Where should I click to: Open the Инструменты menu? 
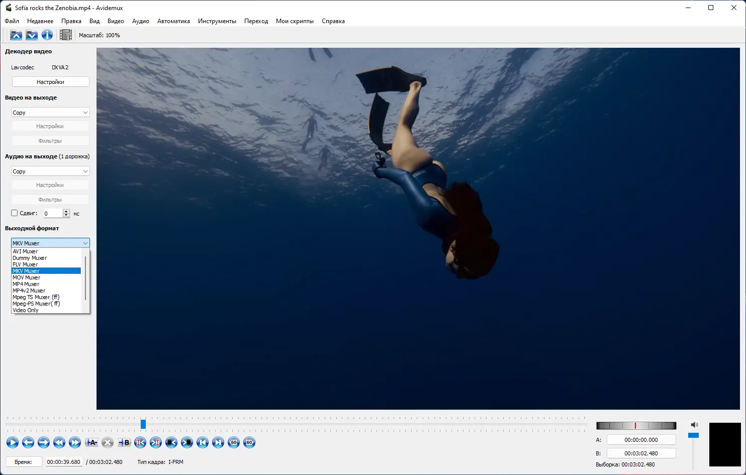point(217,21)
